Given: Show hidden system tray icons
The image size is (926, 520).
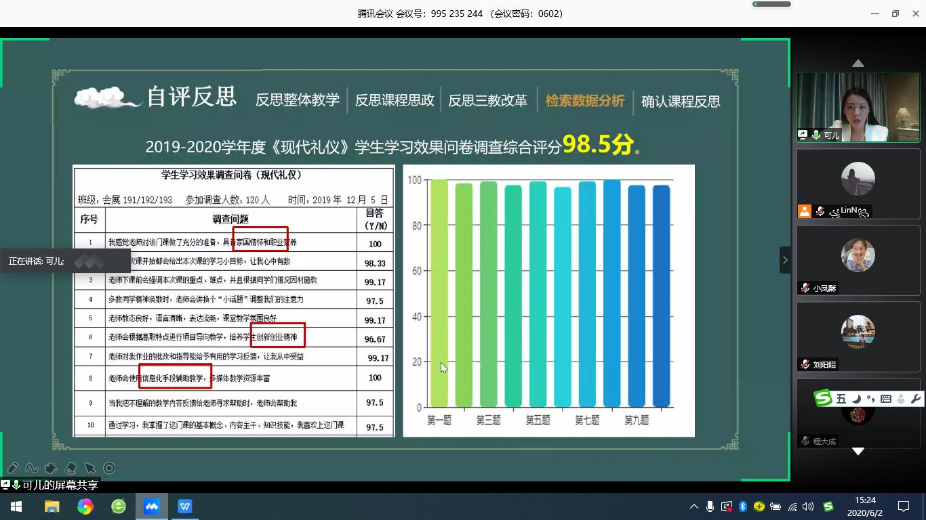Looking at the screenshot, I should [x=693, y=506].
